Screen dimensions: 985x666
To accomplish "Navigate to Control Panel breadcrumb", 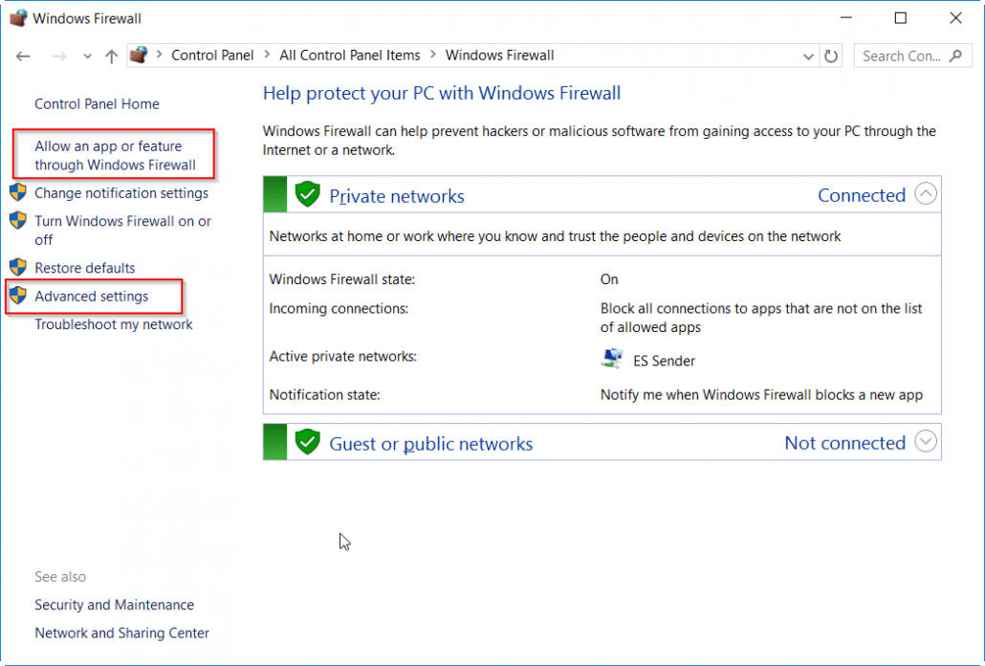I will 212,55.
